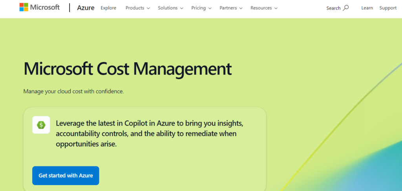Viewport: 402px width, 191px height.
Task: Select the Microsoft Cost Management heading
Action: [128, 69]
